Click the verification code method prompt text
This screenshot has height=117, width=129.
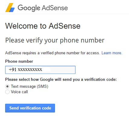pos(61,80)
